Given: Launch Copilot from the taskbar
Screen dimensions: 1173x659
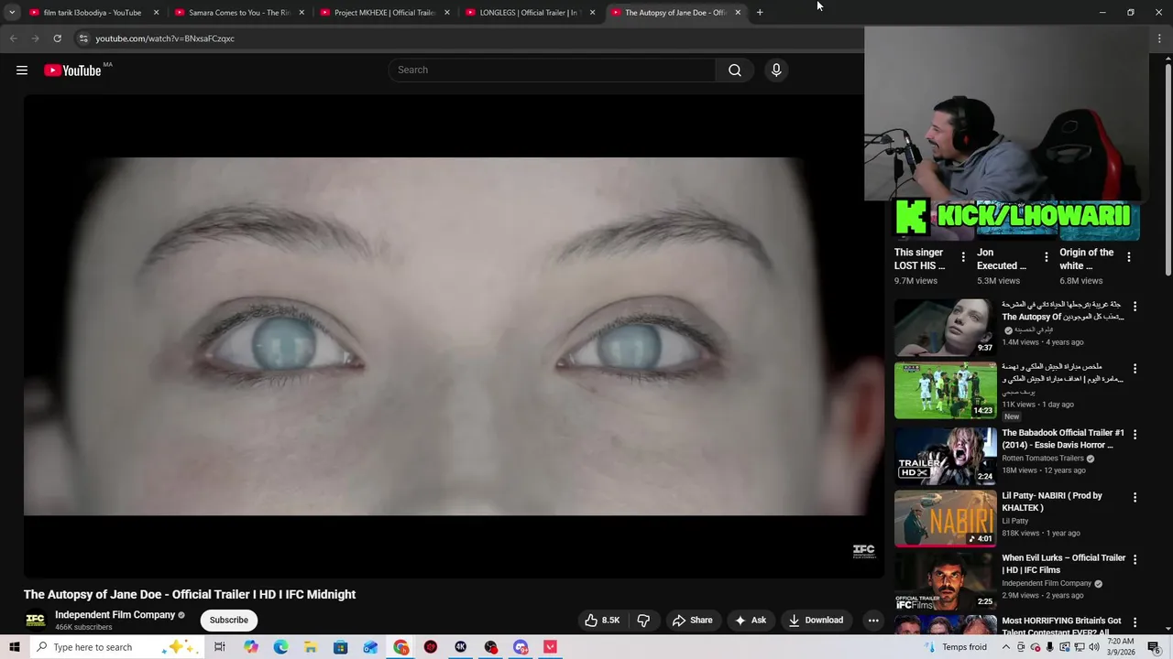Looking at the screenshot, I should click(251, 647).
